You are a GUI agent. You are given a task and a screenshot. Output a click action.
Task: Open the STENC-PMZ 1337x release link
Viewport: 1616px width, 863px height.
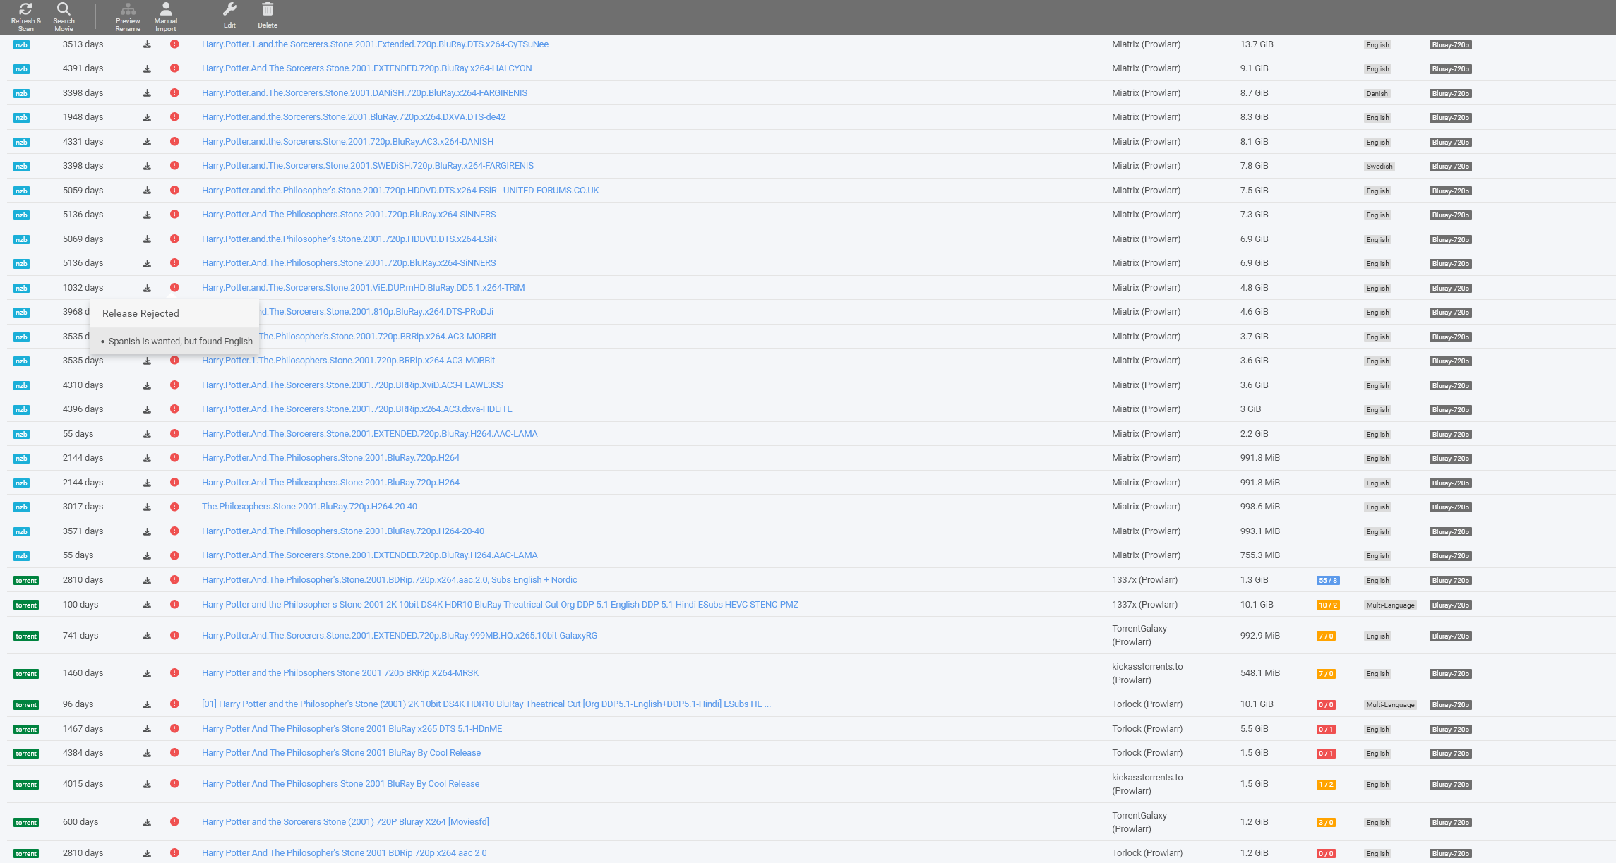501,604
